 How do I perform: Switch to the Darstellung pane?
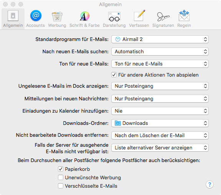[x=114, y=19]
